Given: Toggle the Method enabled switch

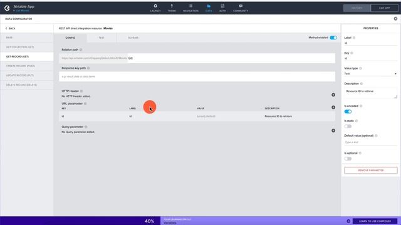Looking at the screenshot, I should coord(333,37).
